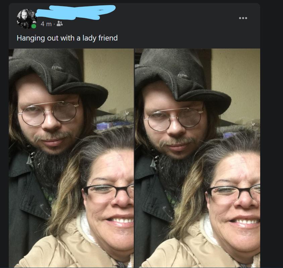Viewport: 283px width, 268px height.
Task: Click the "Hanging out with a lady friend" caption
Action: tap(67, 38)
